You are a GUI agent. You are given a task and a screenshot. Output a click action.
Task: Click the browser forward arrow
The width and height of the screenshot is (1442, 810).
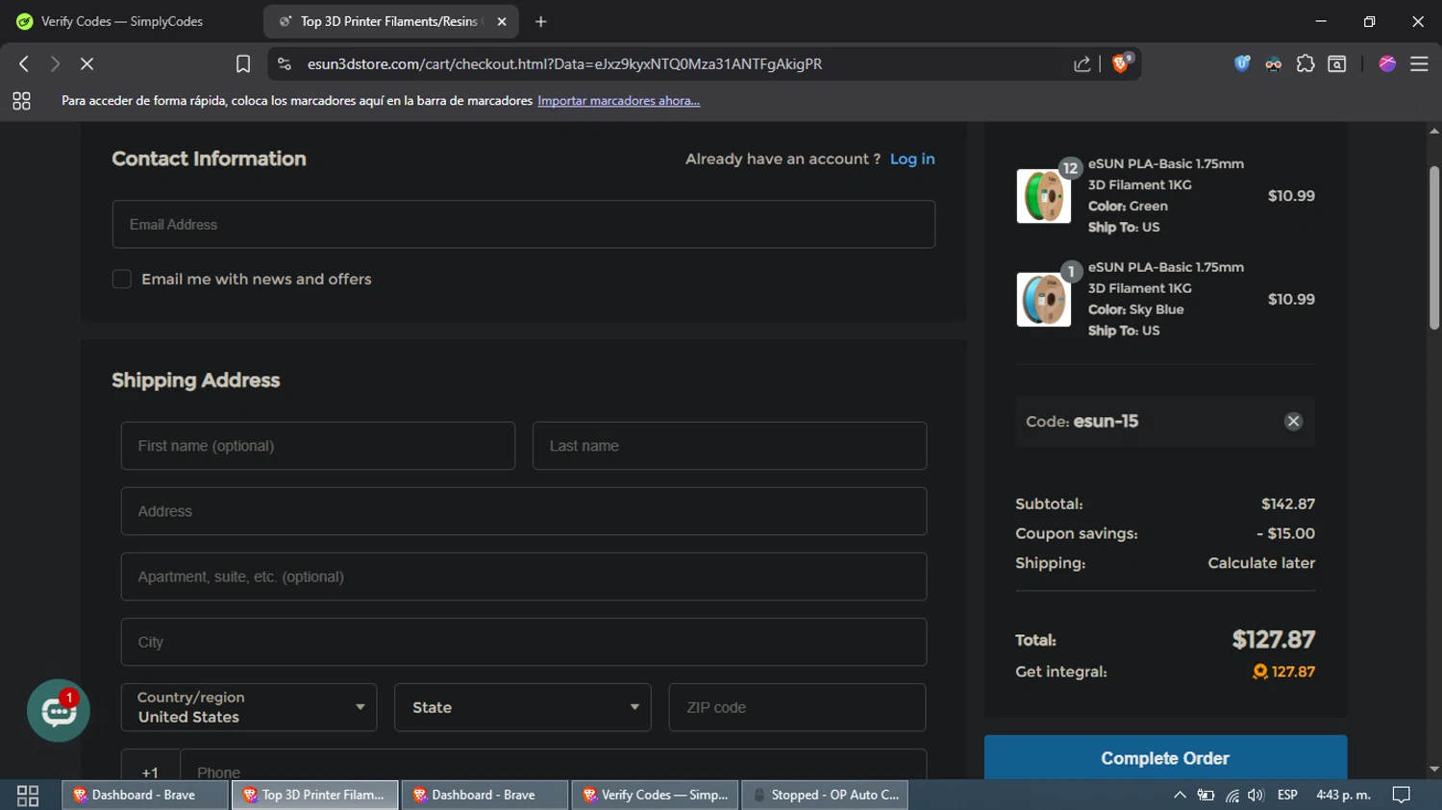coord(55,63)
